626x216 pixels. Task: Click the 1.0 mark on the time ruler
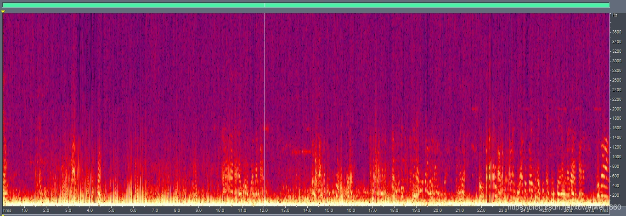click(24, 210)
